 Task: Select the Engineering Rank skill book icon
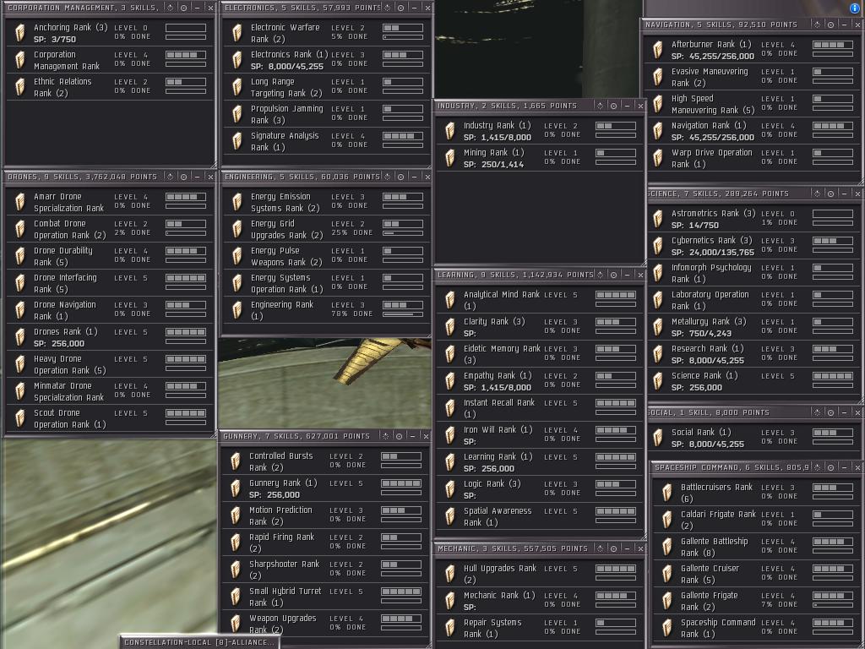coord(237,311)
